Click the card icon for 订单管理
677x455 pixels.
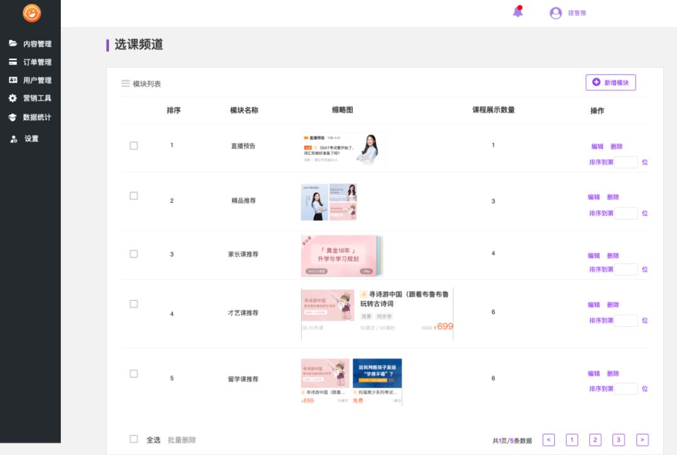pyautogui.click(x=13, y=62)
